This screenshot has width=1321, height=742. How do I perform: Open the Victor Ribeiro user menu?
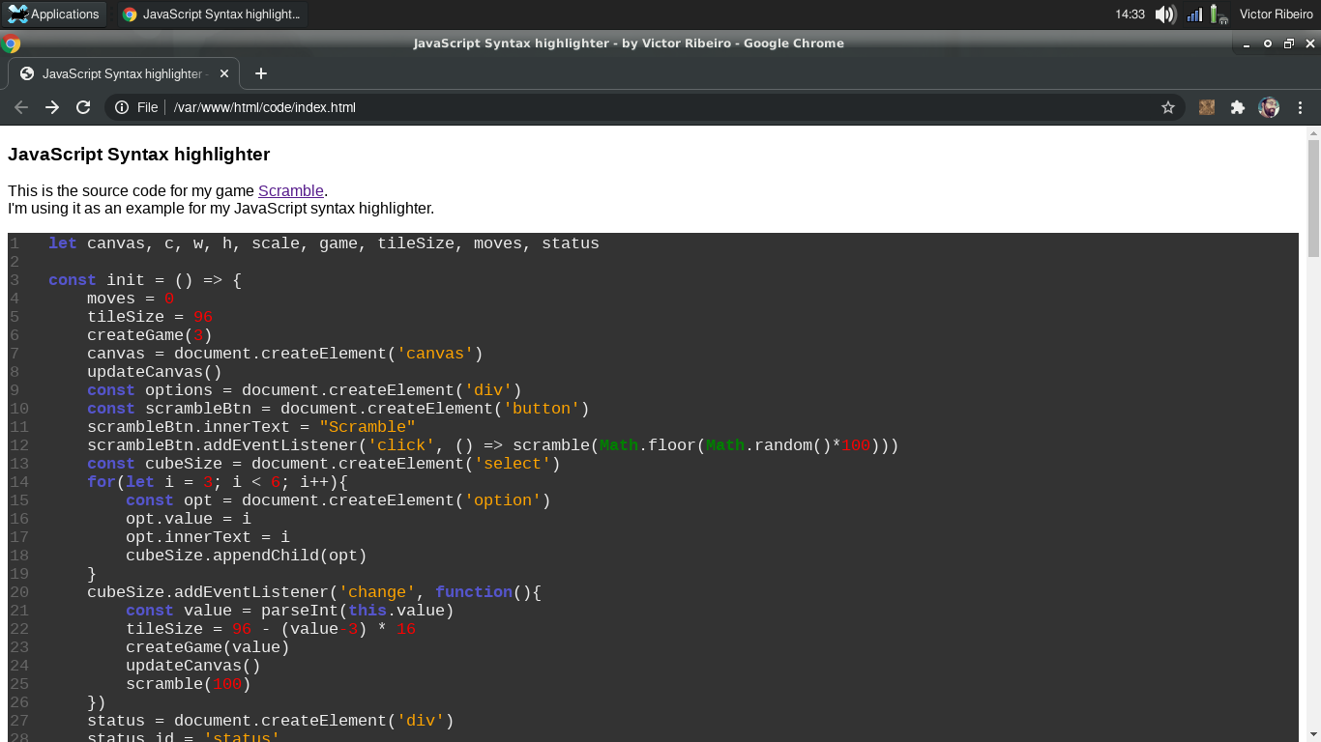(x=1276, y=14)
